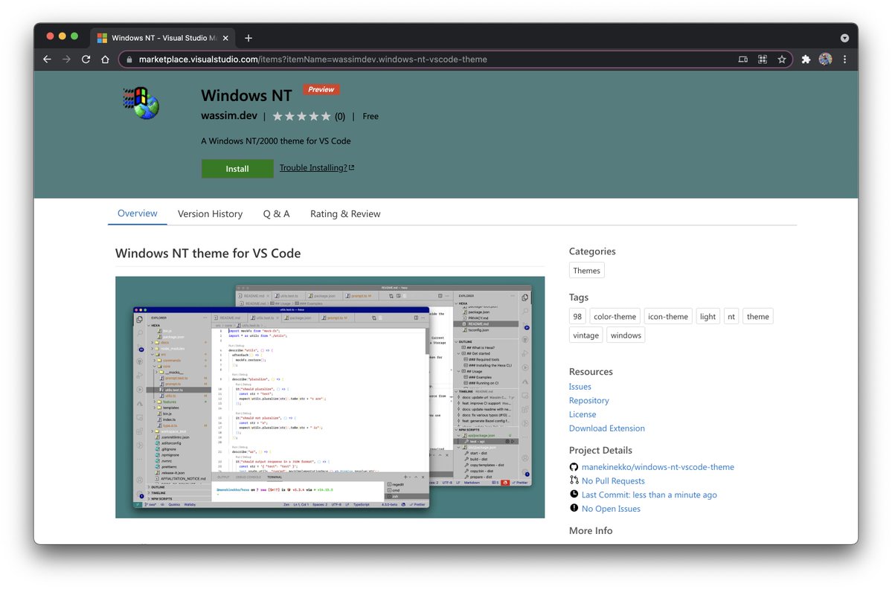
Task: Click the Themes category tag
Action: click(586, 271)
